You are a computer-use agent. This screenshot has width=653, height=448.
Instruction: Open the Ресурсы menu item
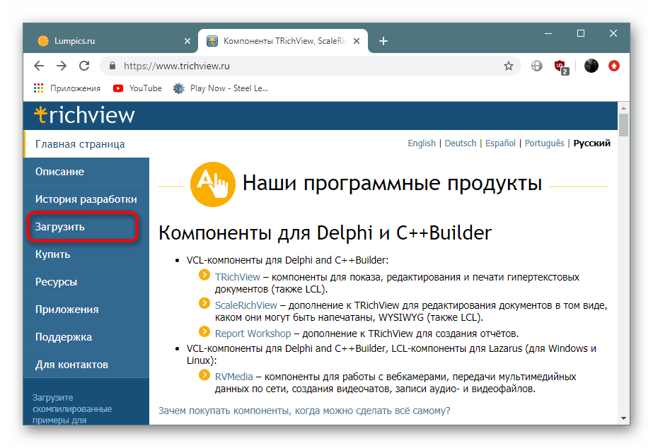(x=86, y=282)
